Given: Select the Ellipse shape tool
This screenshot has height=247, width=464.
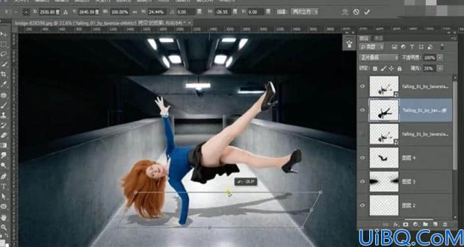Looking at the screenshot, I should (x=4, y=206).
